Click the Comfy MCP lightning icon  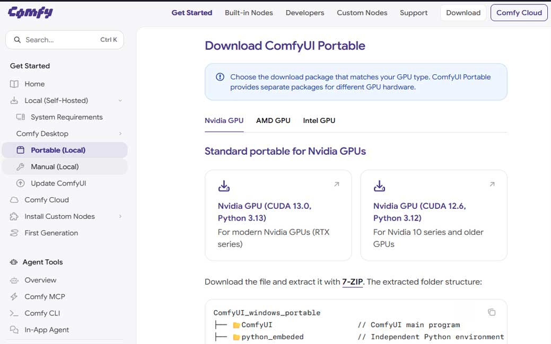pyautogui.click(x=14, y=297)
